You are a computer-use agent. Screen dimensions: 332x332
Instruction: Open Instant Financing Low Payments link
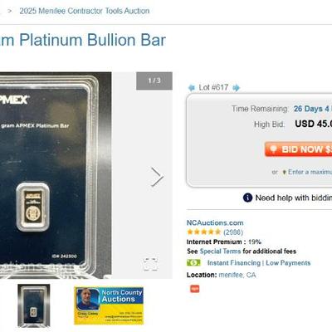tap(259, 263)
